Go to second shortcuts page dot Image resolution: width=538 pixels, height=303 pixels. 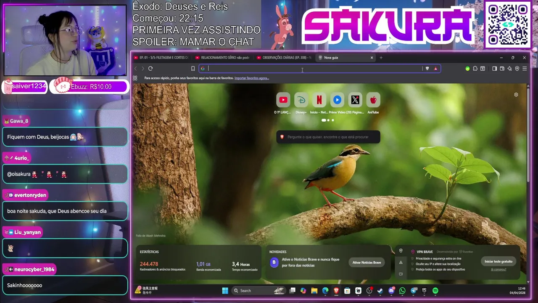tap(328, 120)
